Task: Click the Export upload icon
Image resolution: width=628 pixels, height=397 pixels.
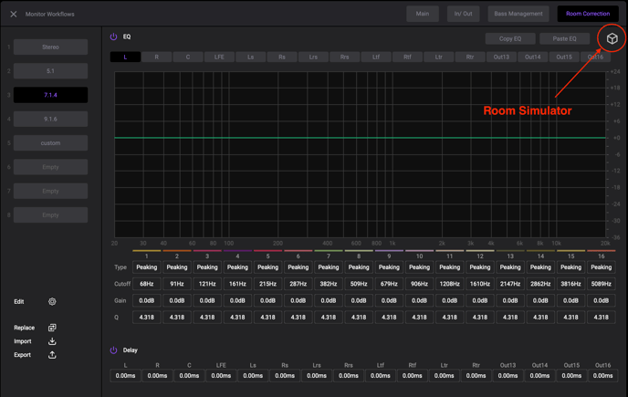Action: (52, 355)
